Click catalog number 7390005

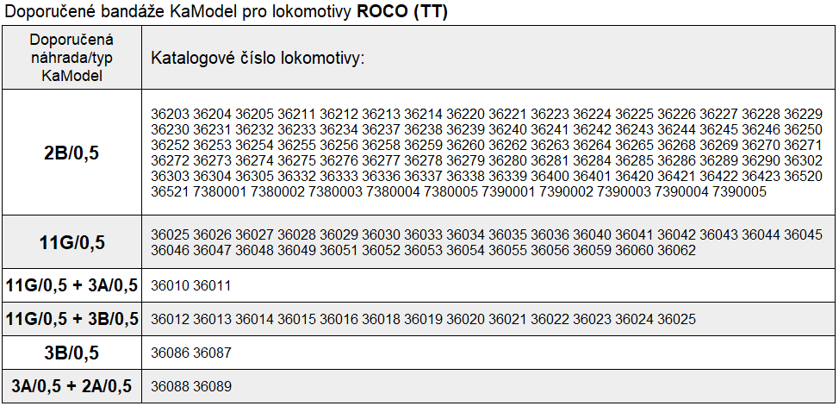click(x=740, y=192)
